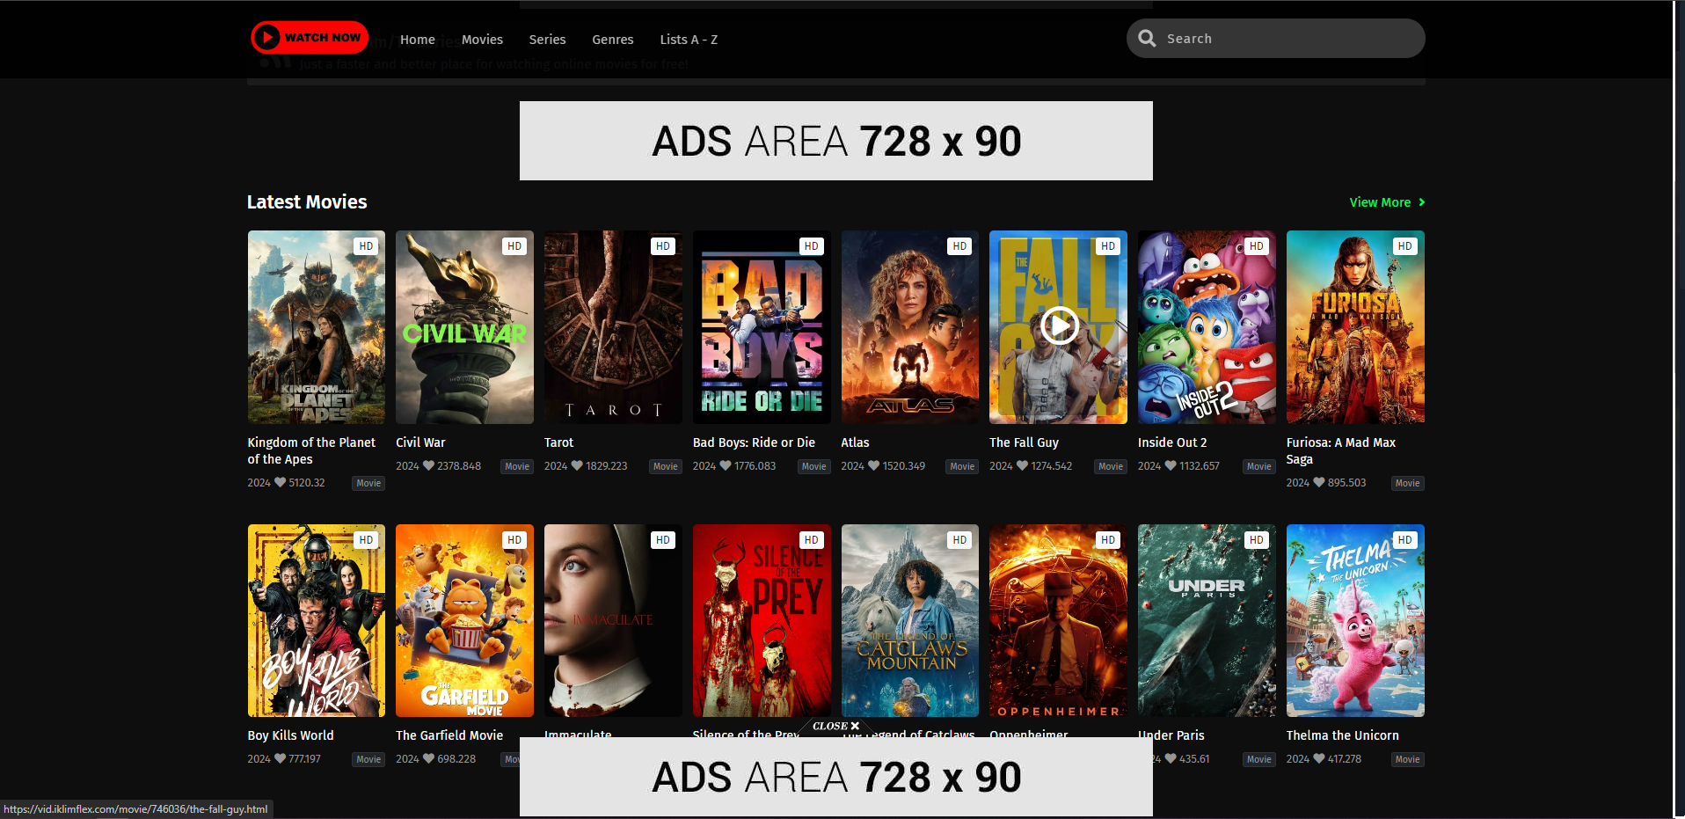
Task: Click the Immaculate poster thumbnail
Action: [x=613, y=620]
